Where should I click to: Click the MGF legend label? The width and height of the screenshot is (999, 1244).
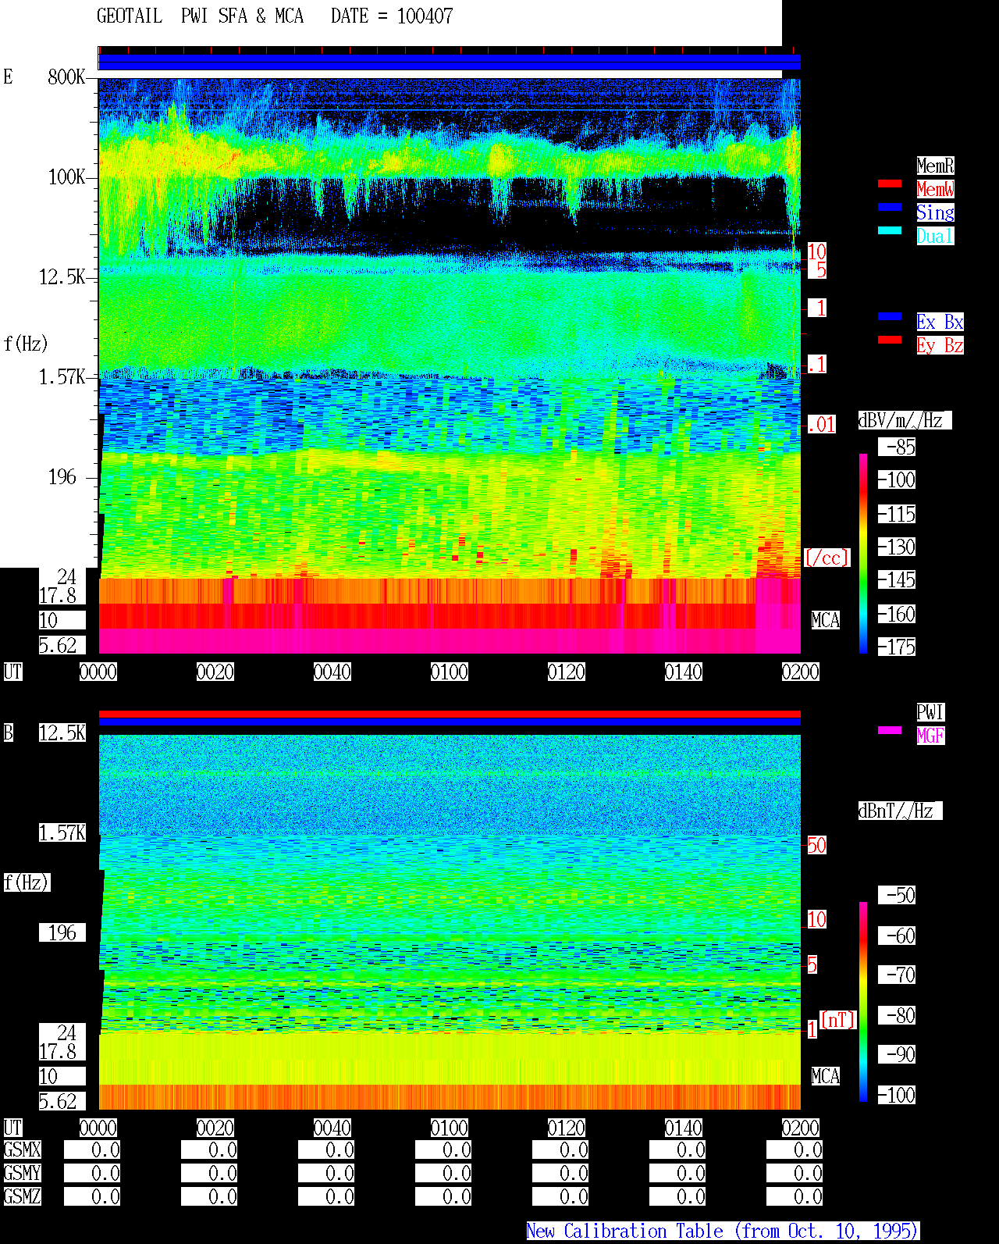(x=930, y=736)
